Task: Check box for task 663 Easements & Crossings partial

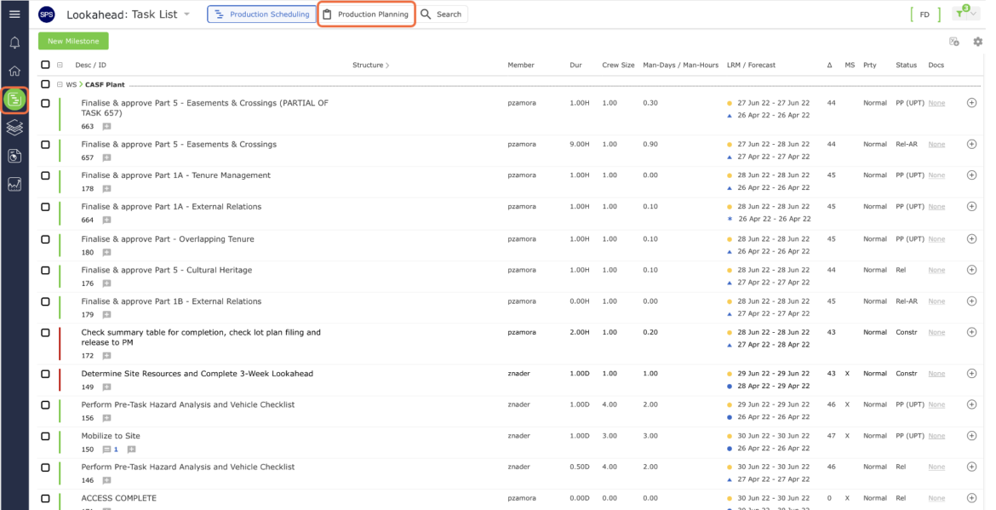Action: (45, 103)
